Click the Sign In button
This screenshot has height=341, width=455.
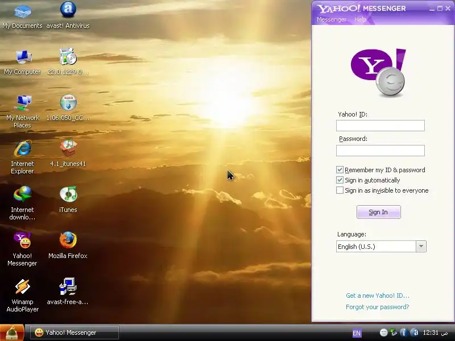[378, 212]
